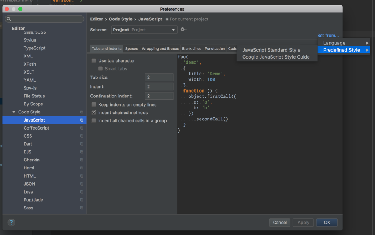Enable Indent all chained calls in a group
Screen dimensions: 375x235
tap(94, 120)
